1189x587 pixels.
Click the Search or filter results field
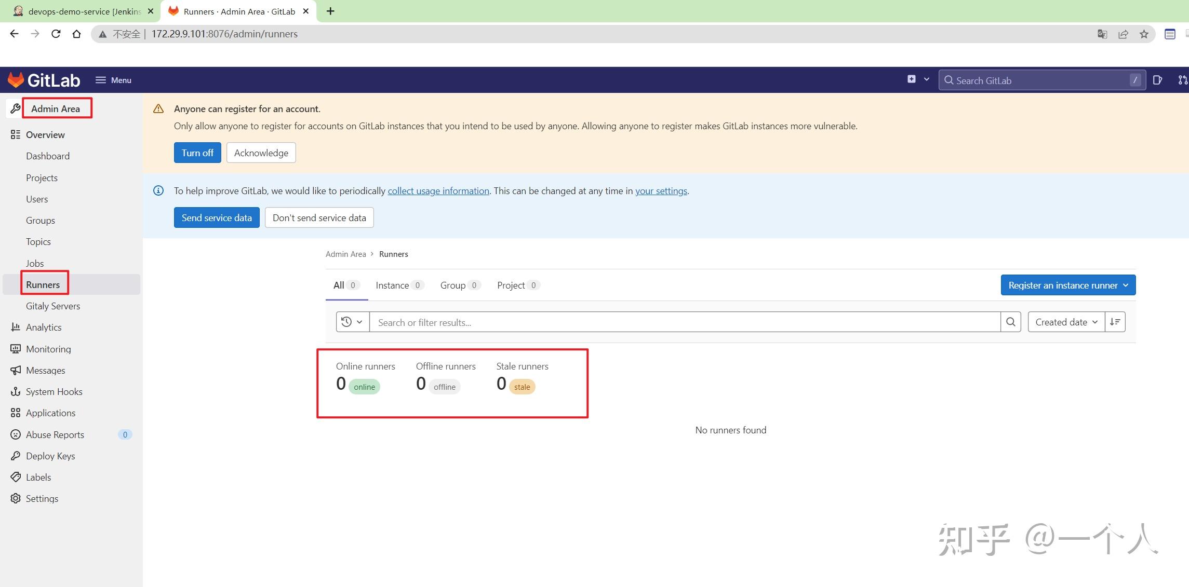[684, 322]
